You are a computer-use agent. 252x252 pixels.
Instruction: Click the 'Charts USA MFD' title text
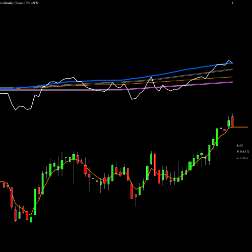26,3
